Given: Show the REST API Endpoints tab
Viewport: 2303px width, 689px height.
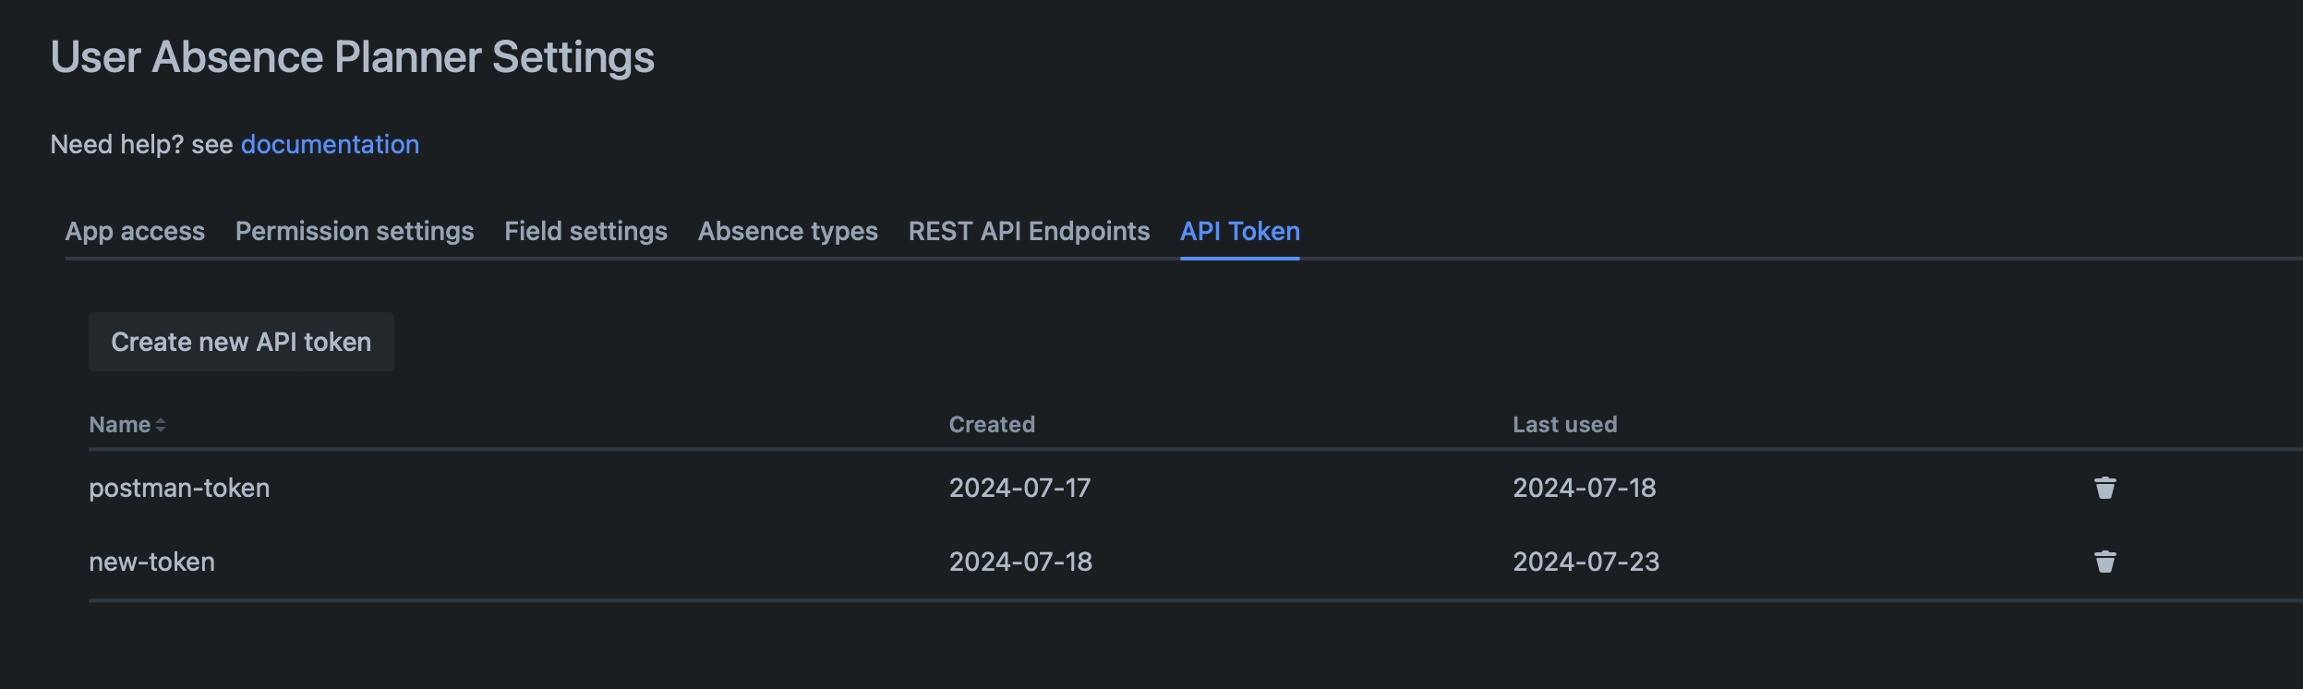Looking at the screenshot, I should (1029, 231).
